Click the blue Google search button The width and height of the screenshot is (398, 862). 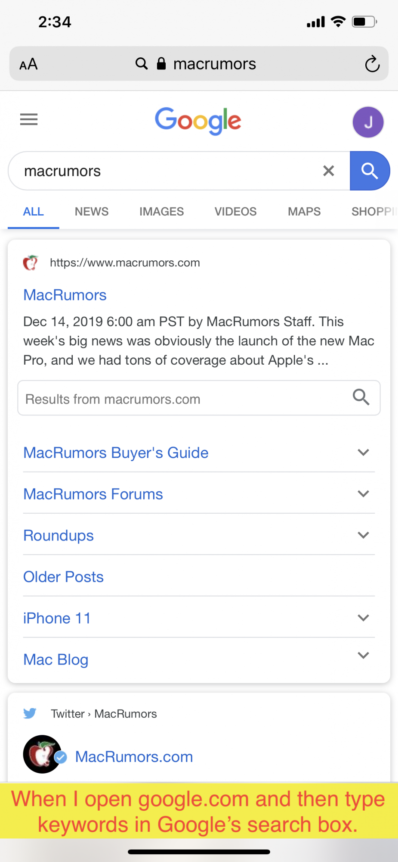[370, 171]
